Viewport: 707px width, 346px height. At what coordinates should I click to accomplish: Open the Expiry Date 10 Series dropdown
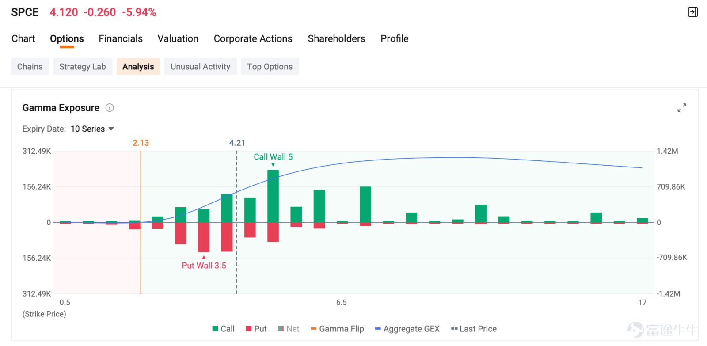(92, 129)
